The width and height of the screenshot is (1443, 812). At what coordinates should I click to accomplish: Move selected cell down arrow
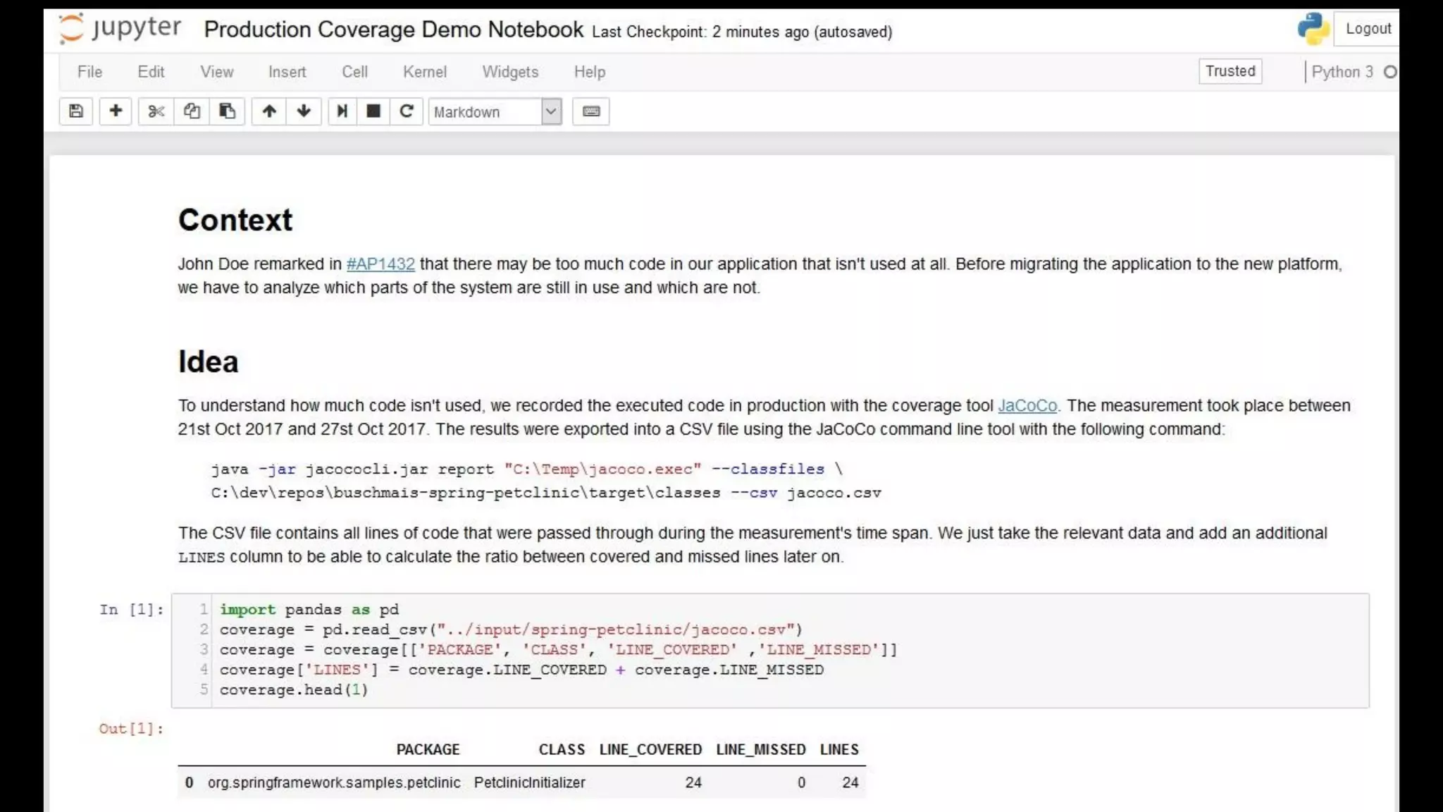coord(304,111)
